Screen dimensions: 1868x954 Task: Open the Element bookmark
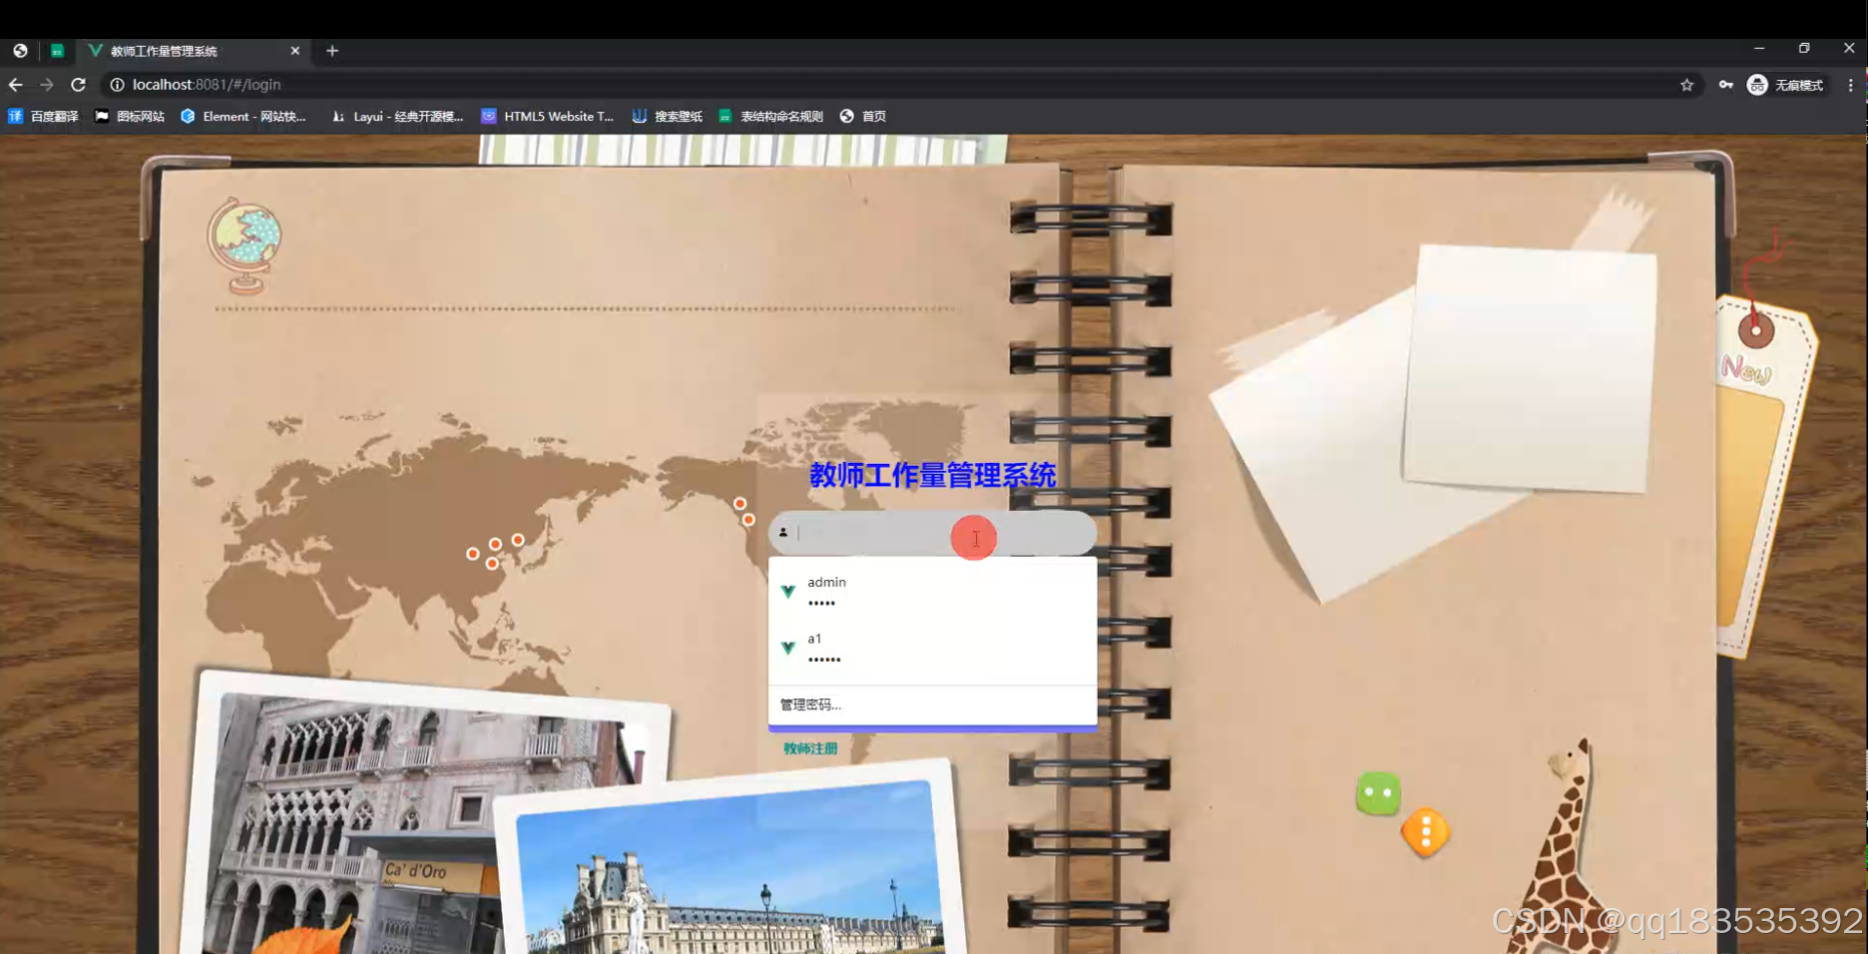coord(242,116)
